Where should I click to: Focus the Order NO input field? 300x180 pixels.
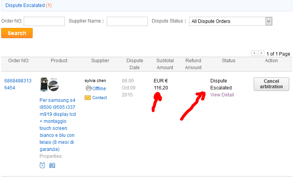coord(44,21)
